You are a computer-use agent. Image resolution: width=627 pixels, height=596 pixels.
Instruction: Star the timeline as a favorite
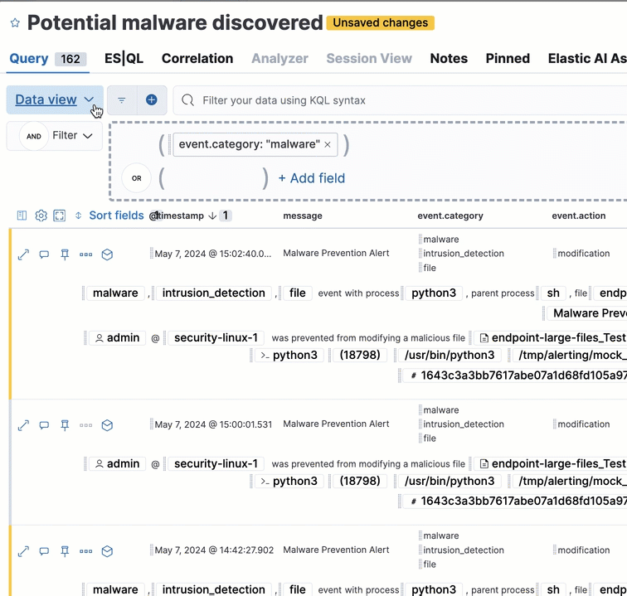coord(14,23)
